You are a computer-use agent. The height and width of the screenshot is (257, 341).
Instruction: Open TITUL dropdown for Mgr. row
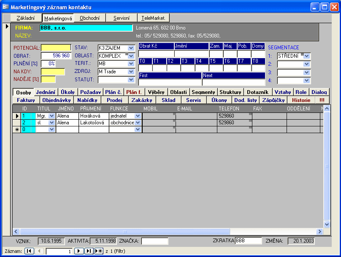coord(51,116)
